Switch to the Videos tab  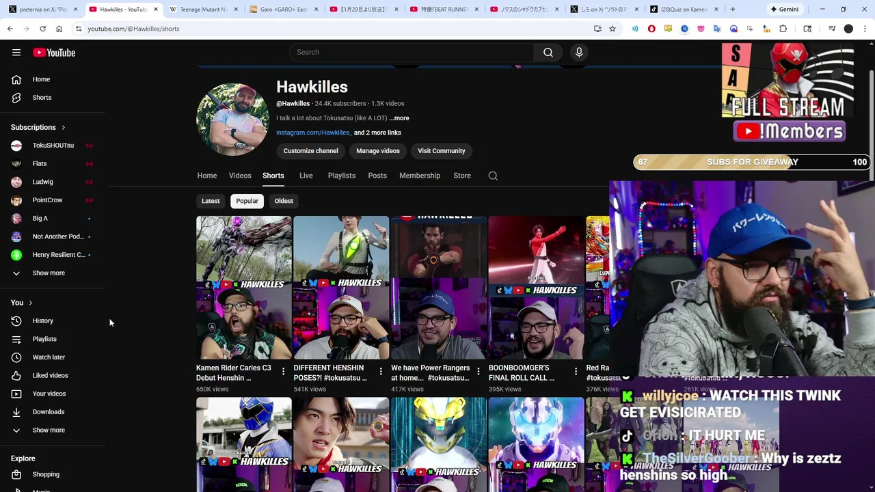[240, 176]
